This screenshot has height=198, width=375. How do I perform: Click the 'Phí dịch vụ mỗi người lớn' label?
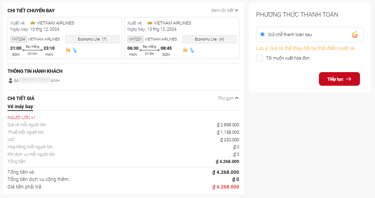[x=31, y=154]
